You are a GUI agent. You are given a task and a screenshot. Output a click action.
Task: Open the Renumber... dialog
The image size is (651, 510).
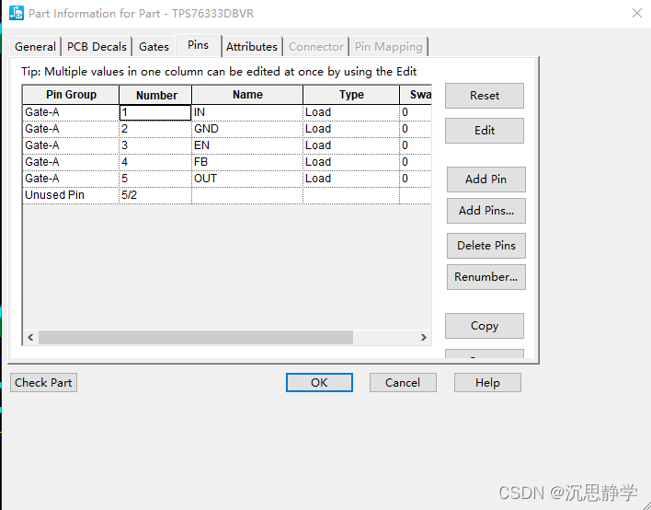click(x=485, y=277)
